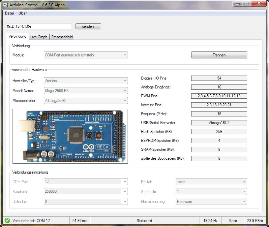Click the Frequenz (MHz) value field

[x=219, y=114]
